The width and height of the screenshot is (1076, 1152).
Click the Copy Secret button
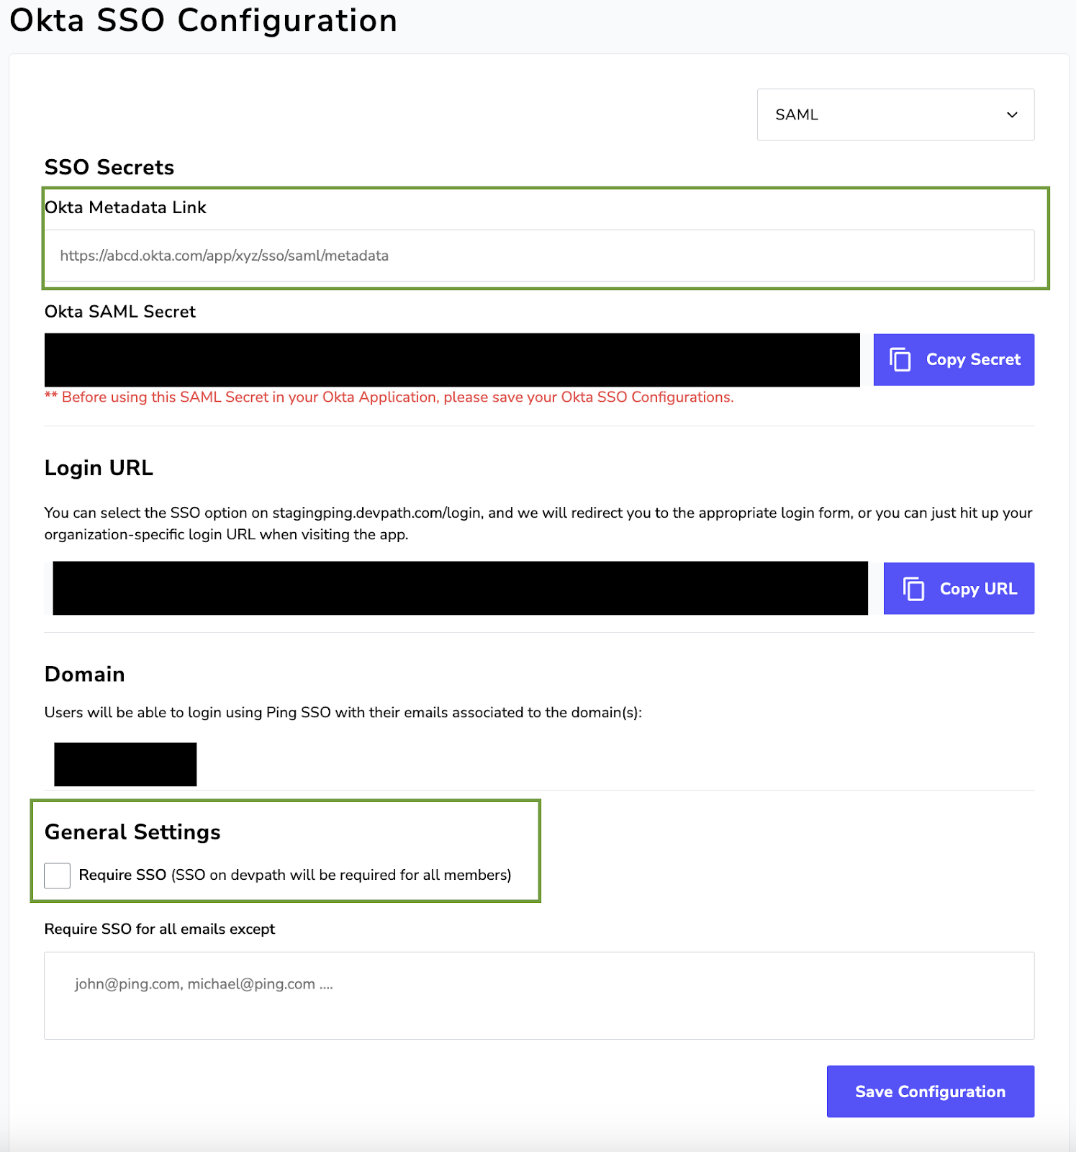coord(954,359)
